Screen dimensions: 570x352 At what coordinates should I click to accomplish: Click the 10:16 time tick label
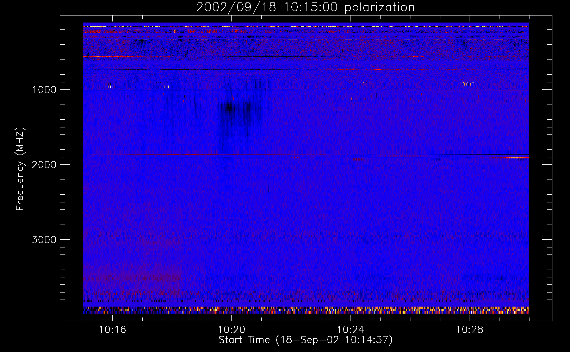pyautogui.click(x=112, y=330)
